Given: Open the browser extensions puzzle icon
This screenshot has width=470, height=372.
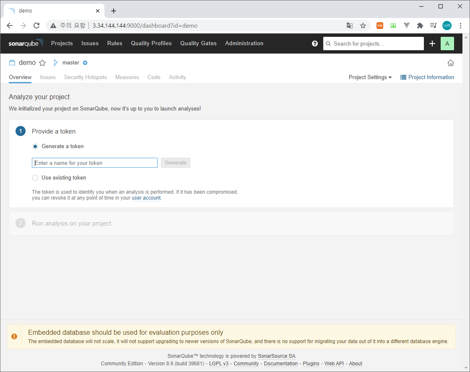Looking at the screenshot, I should click(x=420, y=26).
